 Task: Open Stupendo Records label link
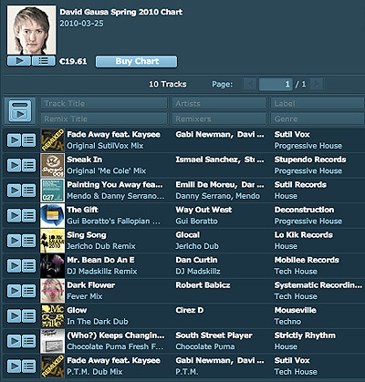coord(310,160)
